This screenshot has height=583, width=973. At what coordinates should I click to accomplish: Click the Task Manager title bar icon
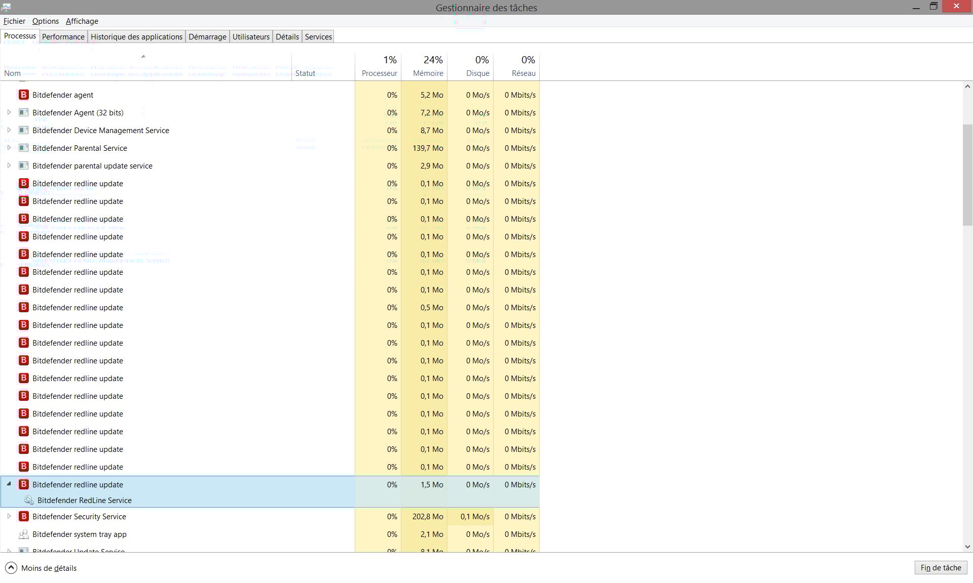coord(6,7)
